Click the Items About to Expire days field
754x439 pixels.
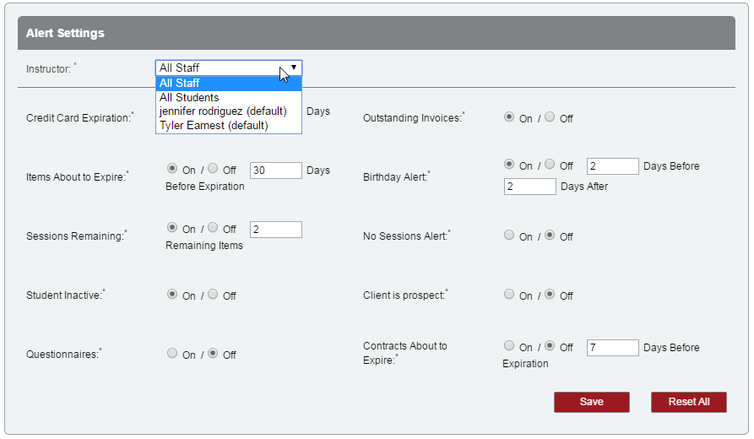[x=275, y=171]
